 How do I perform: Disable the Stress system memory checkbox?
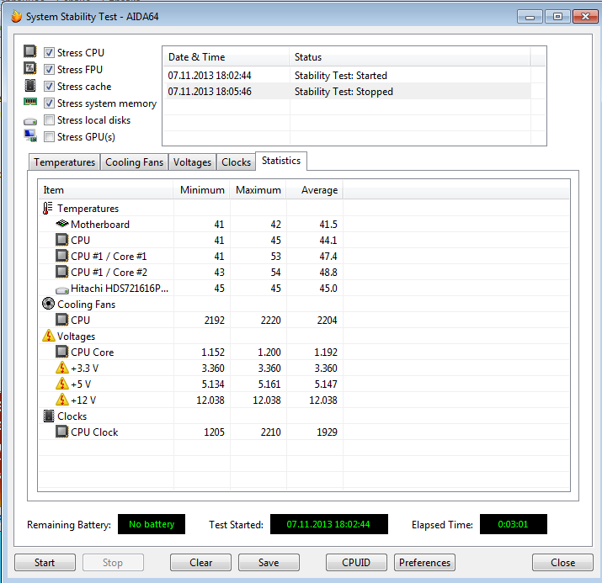(x=49, y=103)
